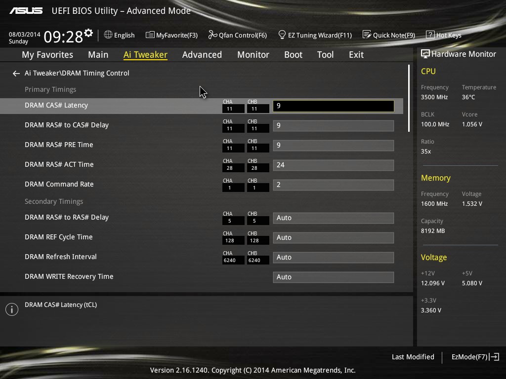The width and height of the screenshot is (506, 379).
Task: Select the DRAM RAS# ACT Time label
Action: [59, 164]
